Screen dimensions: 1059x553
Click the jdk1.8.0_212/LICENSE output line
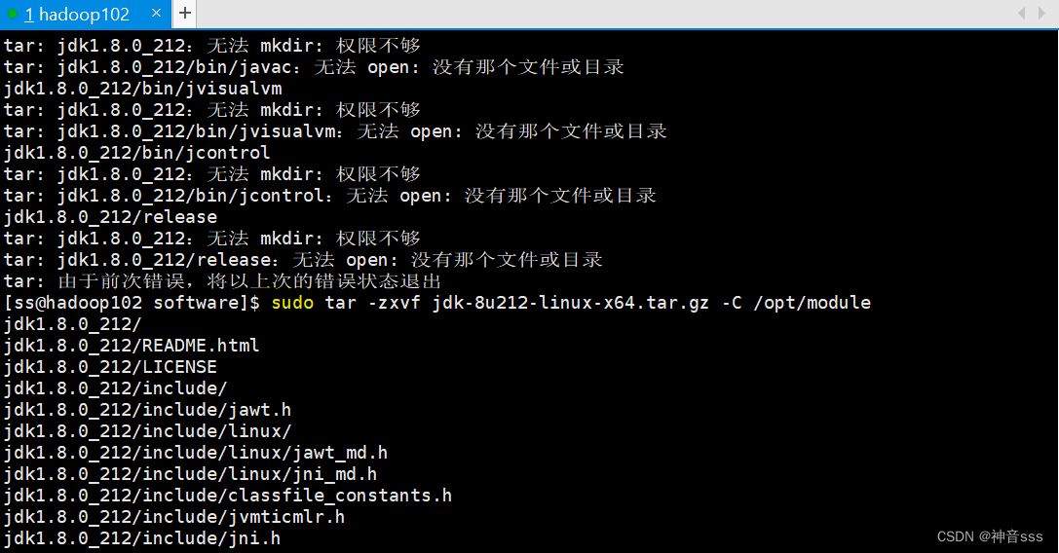click(110, 367)
